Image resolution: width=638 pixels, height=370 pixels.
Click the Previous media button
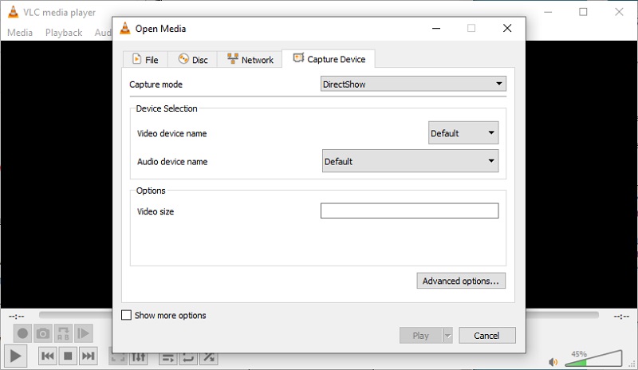47,356
